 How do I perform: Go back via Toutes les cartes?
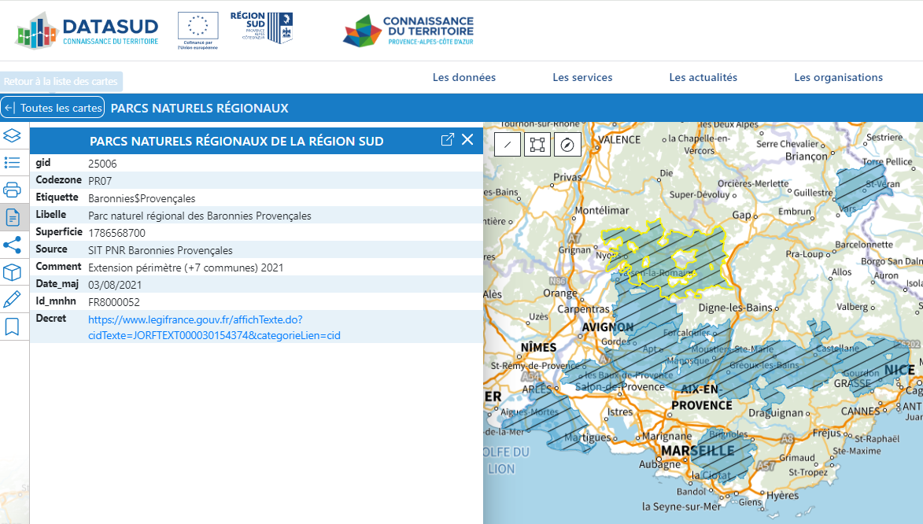click(x=53, y=108)
